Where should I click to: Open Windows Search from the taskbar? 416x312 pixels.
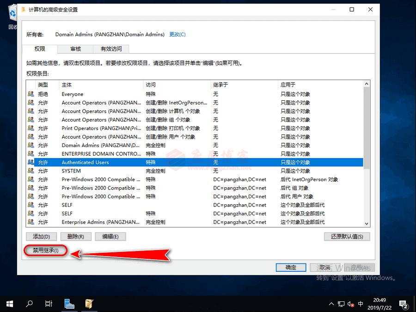tap(29, 304)
